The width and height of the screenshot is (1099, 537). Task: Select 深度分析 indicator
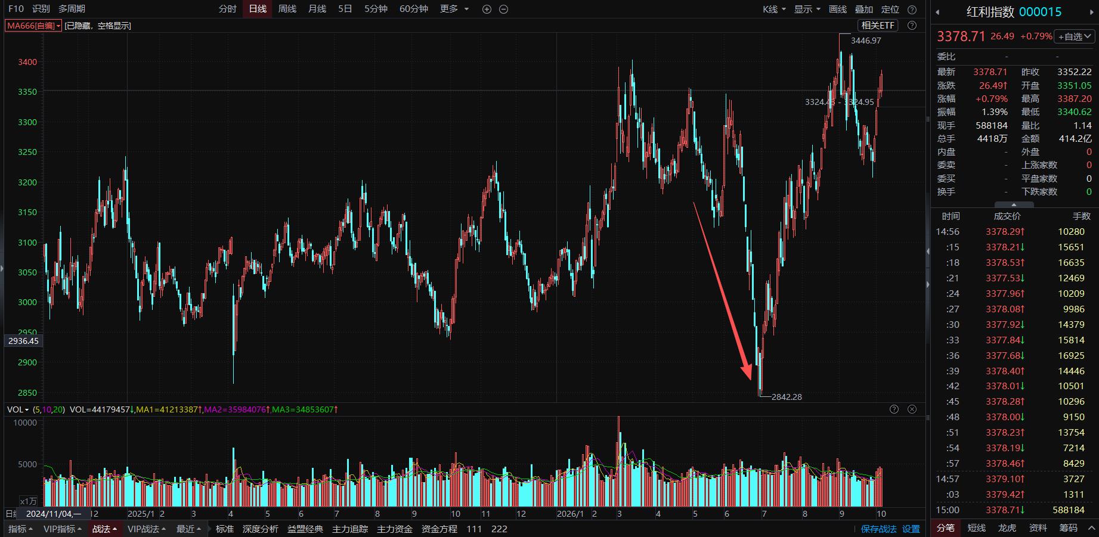(x=261, y=529)
